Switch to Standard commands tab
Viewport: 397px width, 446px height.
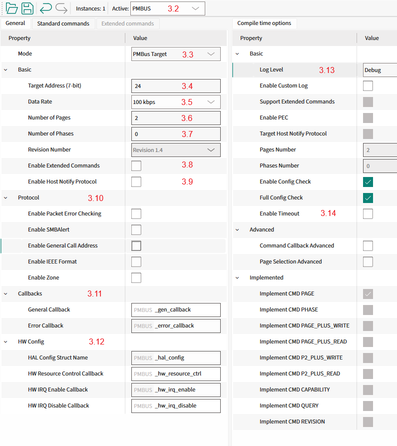point(63,23)
